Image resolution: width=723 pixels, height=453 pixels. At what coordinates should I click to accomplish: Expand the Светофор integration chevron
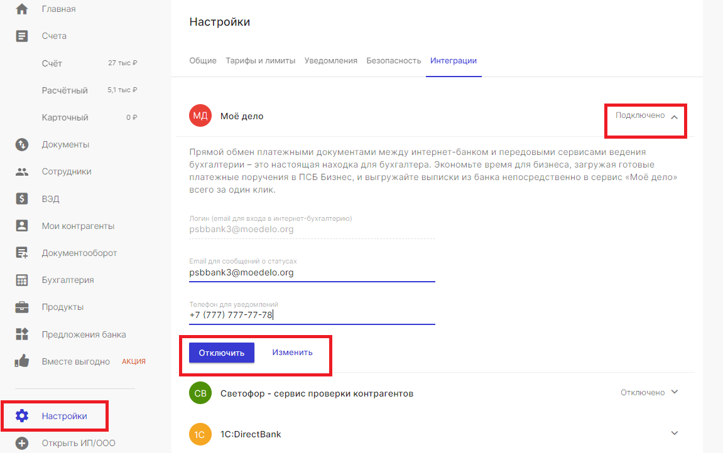(675, 392)
